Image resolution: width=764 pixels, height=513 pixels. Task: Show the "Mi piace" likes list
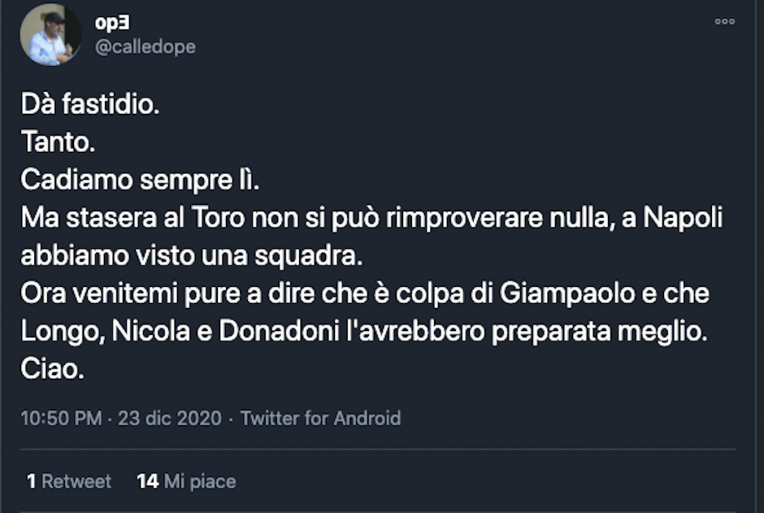click(x=199, y=482)
